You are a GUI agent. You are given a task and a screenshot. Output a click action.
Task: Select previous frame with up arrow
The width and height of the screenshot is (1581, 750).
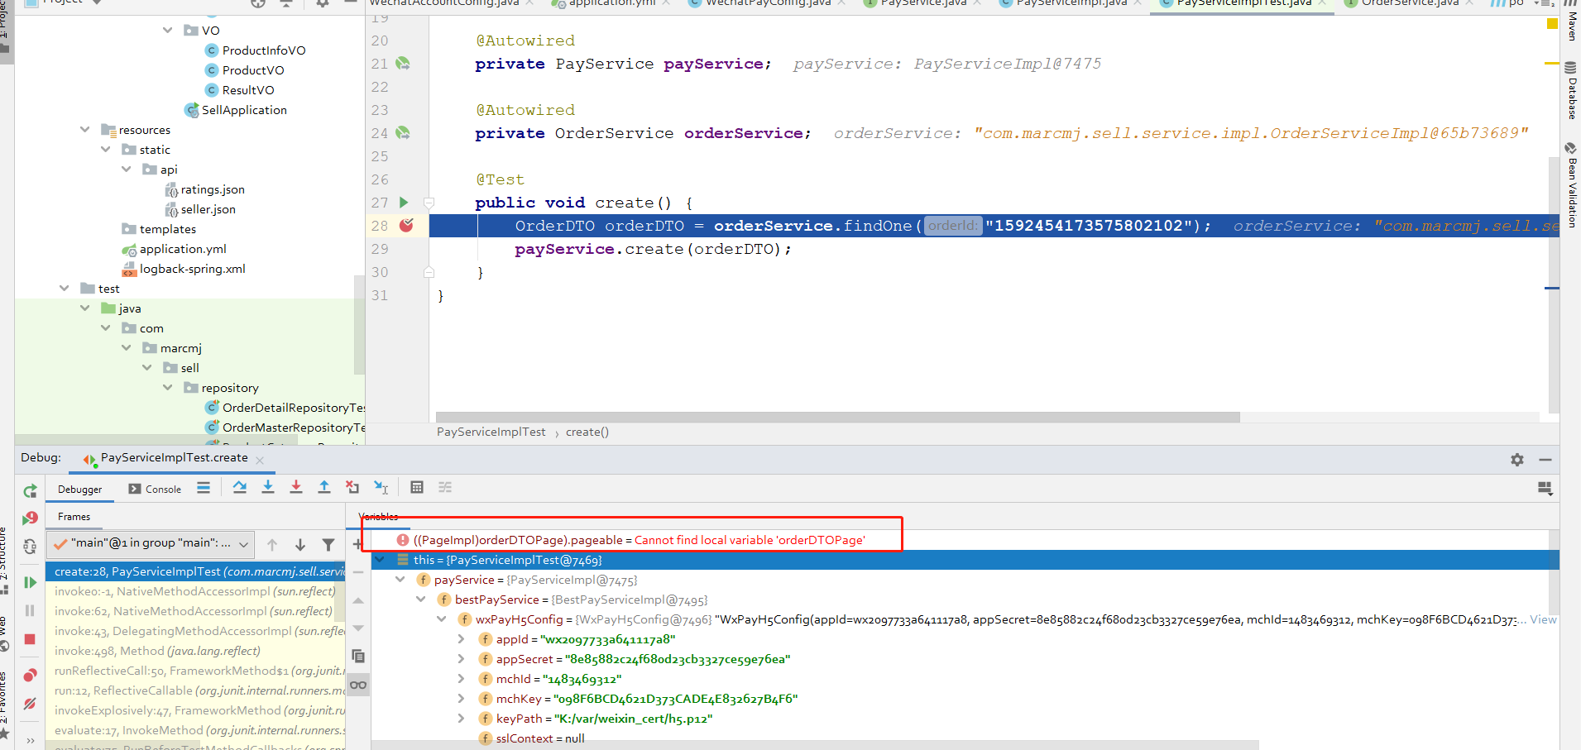point(272,545)
